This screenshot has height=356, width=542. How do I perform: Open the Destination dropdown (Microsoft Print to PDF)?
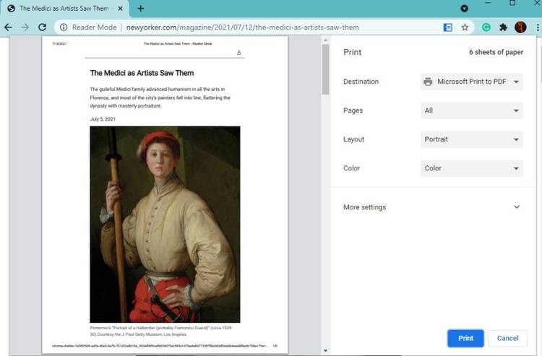[x=471, y=82]
